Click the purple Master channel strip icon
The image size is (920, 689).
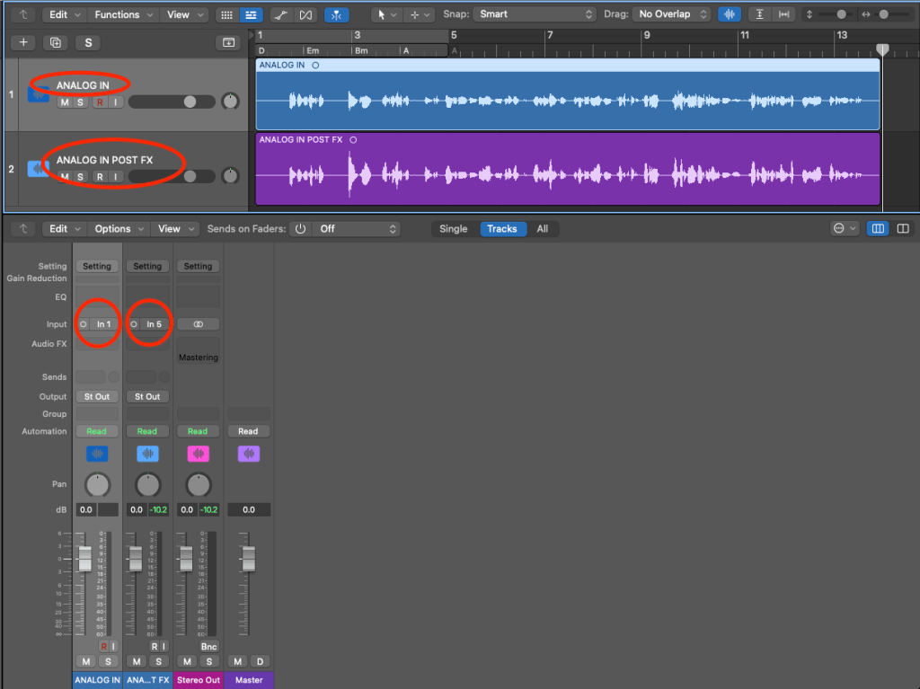pyautogui.click(x=248, y=455)
